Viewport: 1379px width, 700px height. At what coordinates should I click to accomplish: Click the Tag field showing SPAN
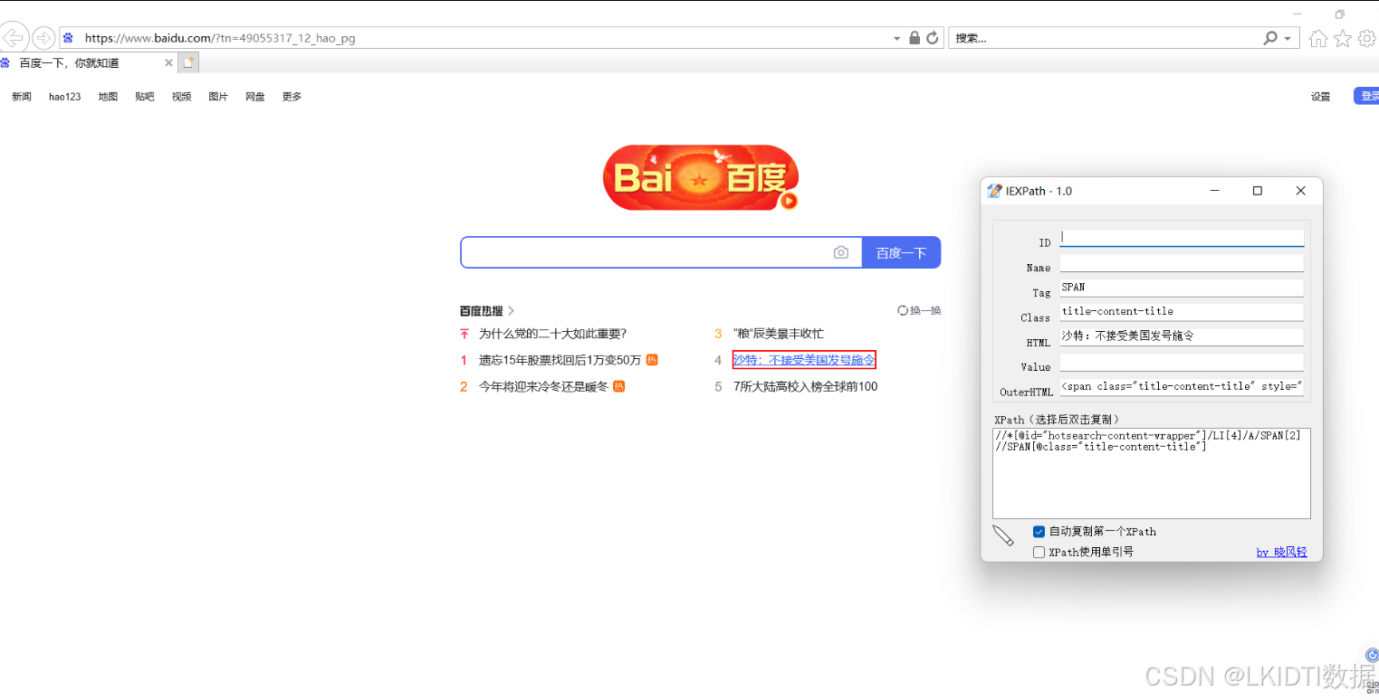pos(1182,288)
